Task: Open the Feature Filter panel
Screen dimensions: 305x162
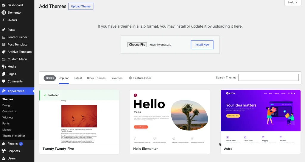Action: tap(140, 78)
